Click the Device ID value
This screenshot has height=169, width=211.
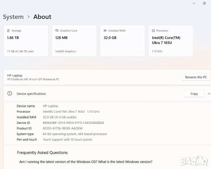click(x=73, y=123)
